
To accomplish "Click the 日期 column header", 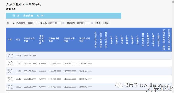I will click(x=10, y=40).
